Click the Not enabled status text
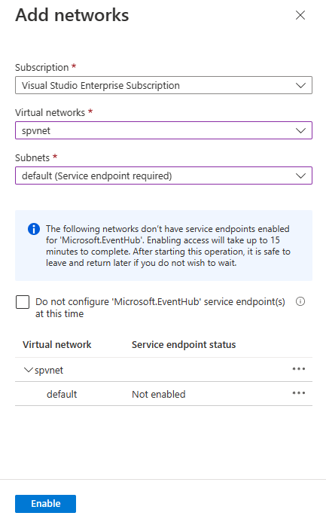The height and width of the screenshot is (528, 326). click(x=158, y=395)
